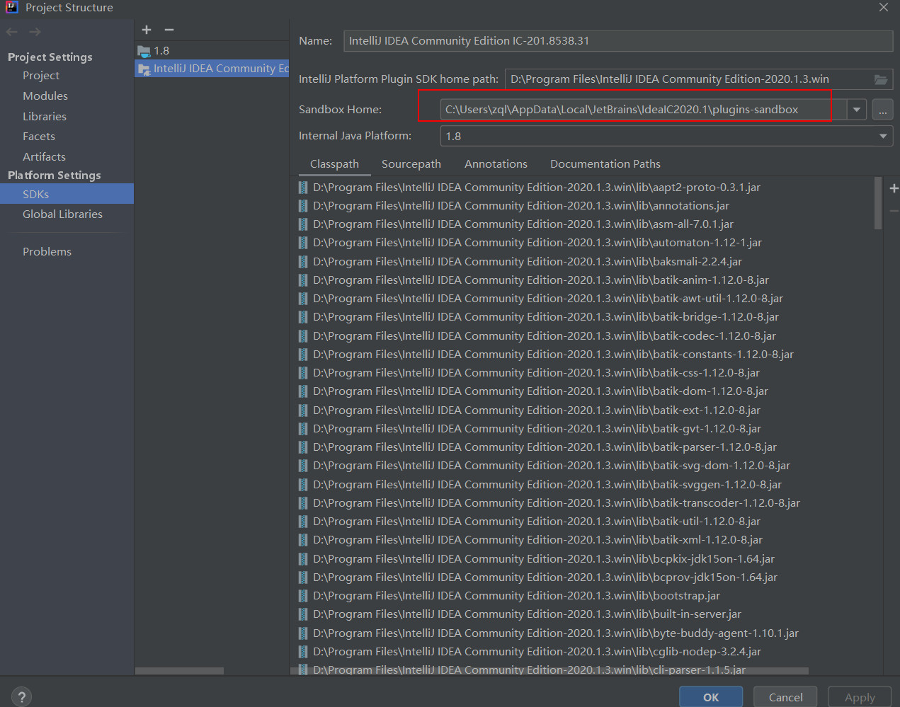The image size is (900, 707).
Task: Click the jar icon of aapt2-proto-0.3.1.jar
Action: [303, 188]
